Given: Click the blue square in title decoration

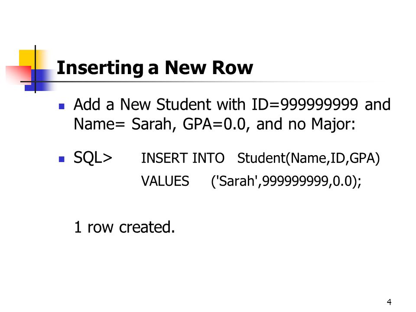Looking at the screenshot, I should (x=40, y=80).
